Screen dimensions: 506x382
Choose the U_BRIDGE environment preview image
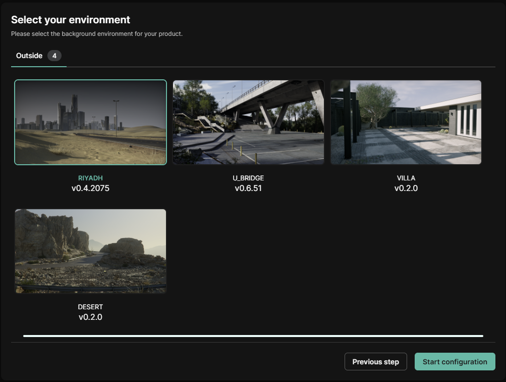[248, 122]
